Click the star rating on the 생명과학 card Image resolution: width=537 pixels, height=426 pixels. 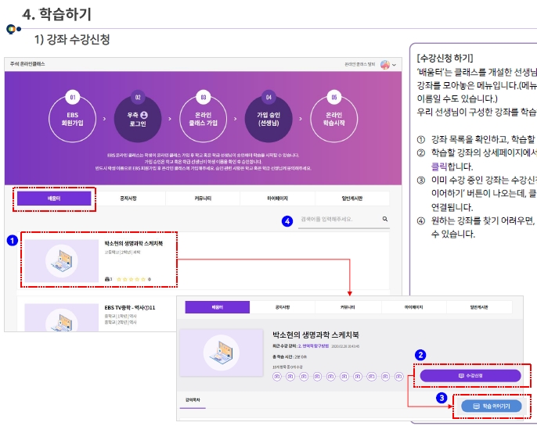click(x=132, y=279)
